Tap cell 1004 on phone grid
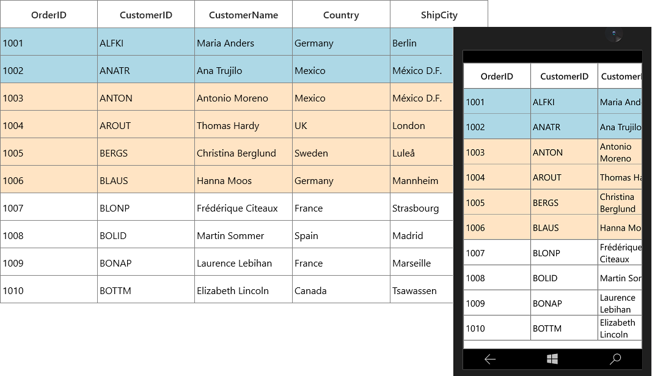This screenshot has width=652, height=376. point(497,177)
